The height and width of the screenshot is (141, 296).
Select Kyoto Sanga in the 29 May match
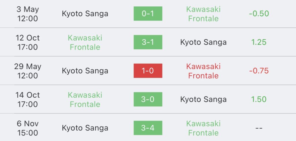tap(85, 71)
